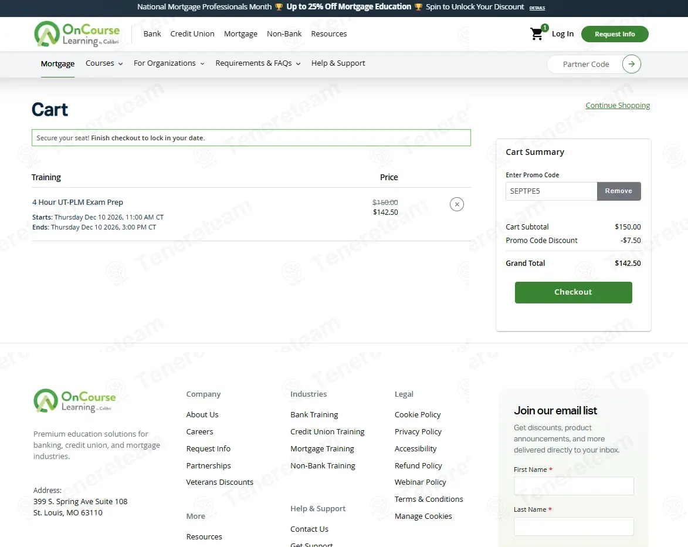Open Cookie Policy footer link
688x547 pixels.
[x=418, y=414]
